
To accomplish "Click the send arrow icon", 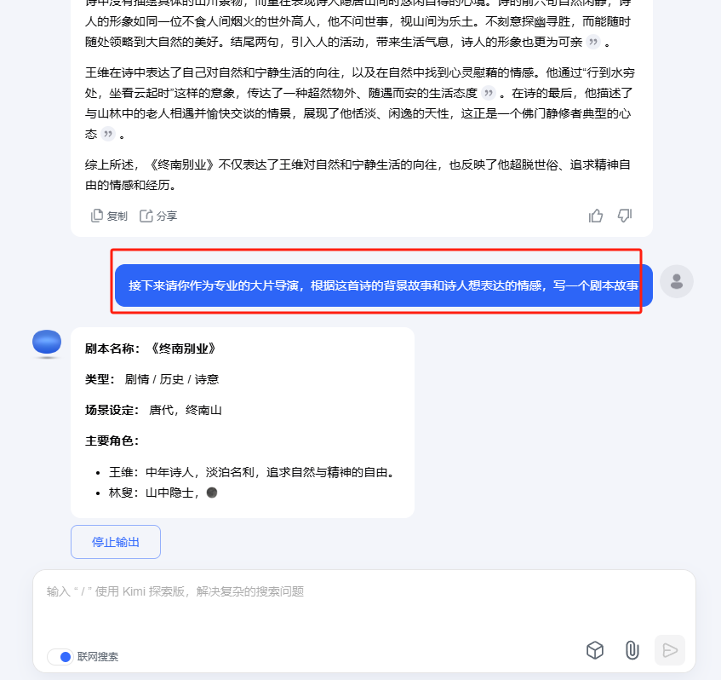I will coord(669,650).
